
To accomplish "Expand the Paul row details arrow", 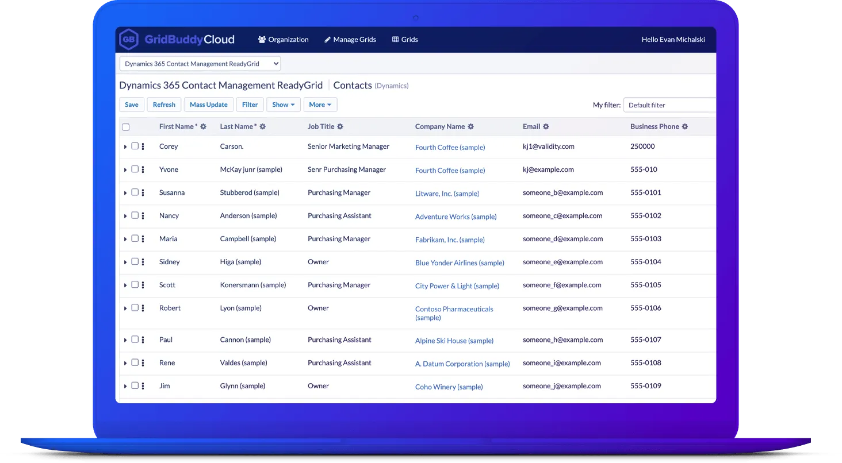I will click(x=125, y=340).
